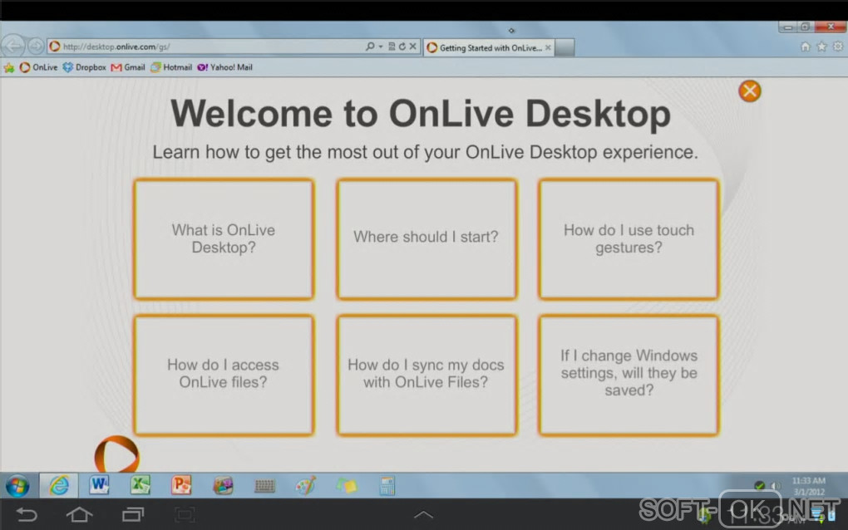This screenshot has width=848, height=530.
Task: Open the on-screen keyboard taskbar icon
Action: [x=264, y=486]
